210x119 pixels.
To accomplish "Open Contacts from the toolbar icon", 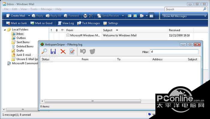I will tap(130, 16).
